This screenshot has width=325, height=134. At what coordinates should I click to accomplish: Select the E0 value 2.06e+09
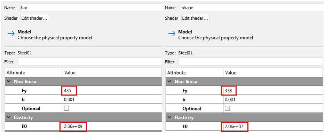click(73, 126)
